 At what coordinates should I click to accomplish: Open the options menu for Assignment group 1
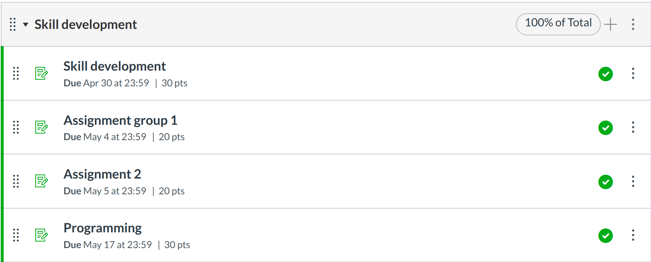(633, 128)
